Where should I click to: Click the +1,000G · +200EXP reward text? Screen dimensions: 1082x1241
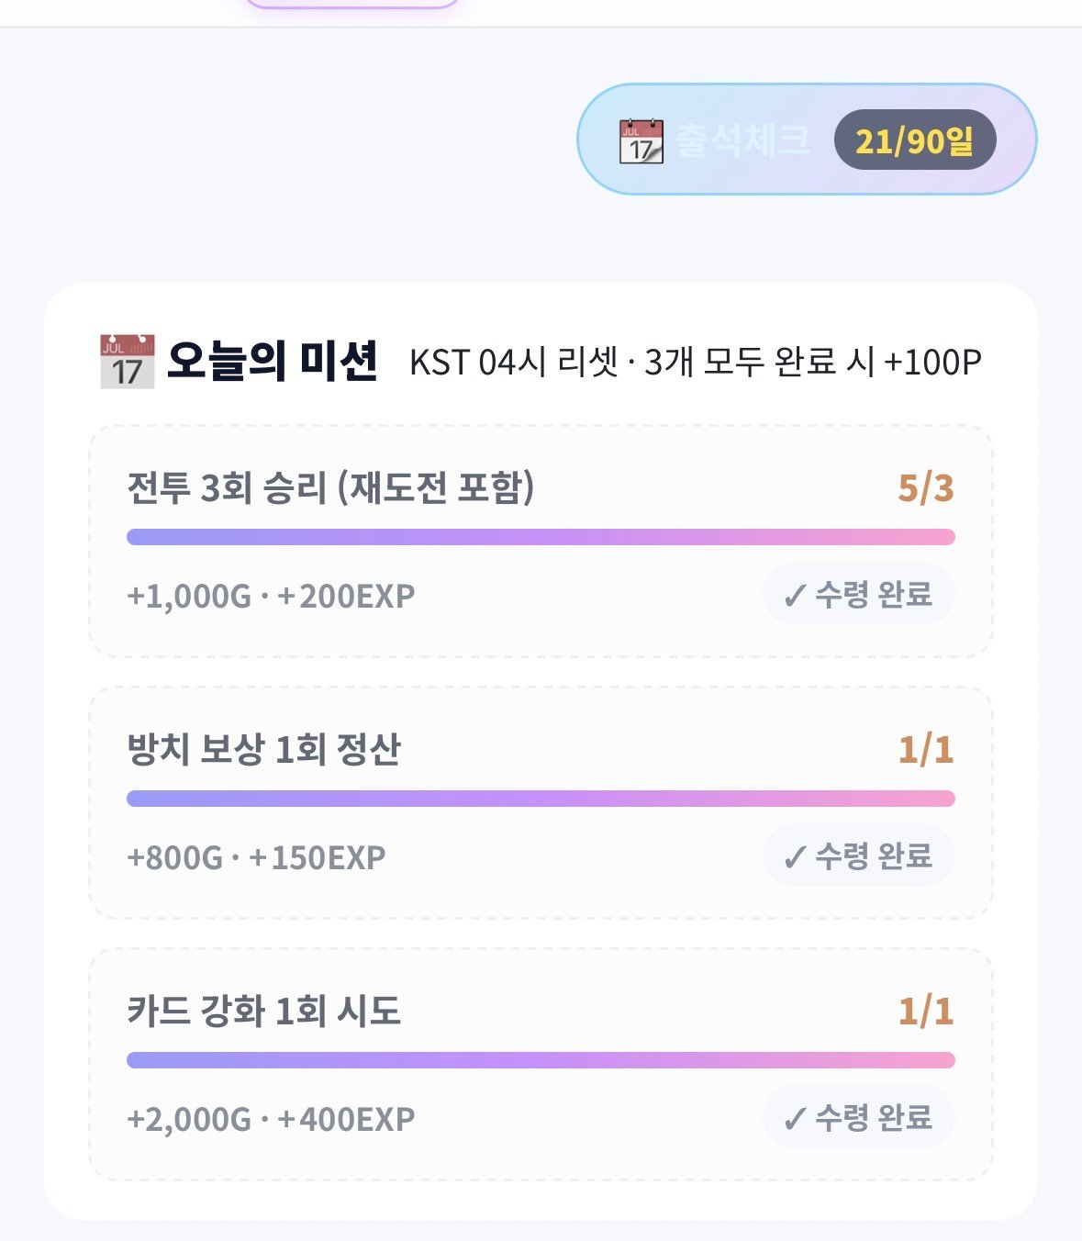pyautogui.click(x=271, y=596)
